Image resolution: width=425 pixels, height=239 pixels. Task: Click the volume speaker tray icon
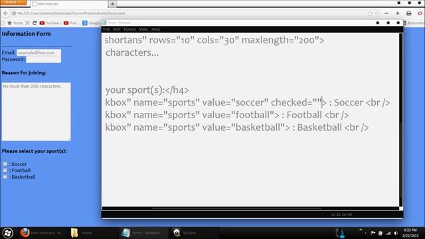[x=396, y=233]
